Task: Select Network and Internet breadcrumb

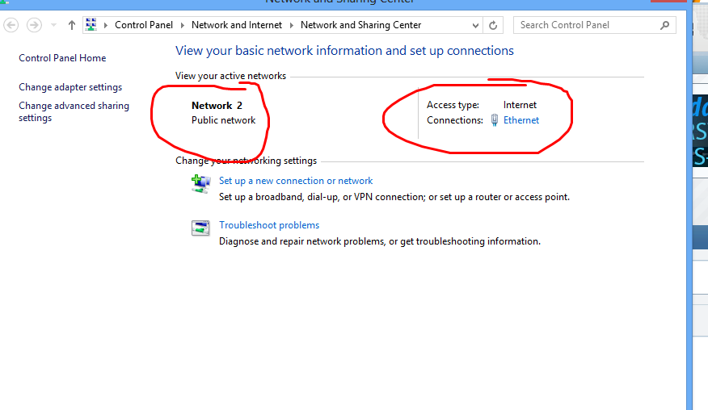Action: click(x=237, y=25)
